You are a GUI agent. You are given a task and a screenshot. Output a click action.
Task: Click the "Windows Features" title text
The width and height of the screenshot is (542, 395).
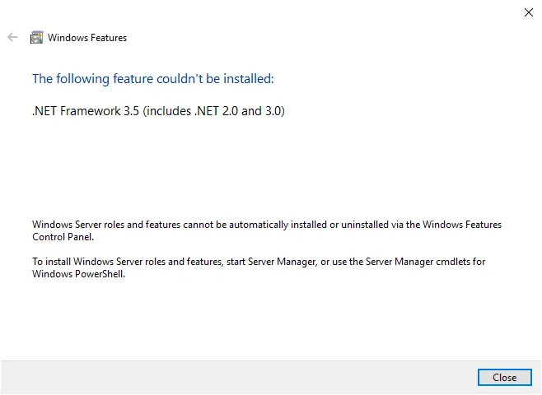tap(87, 38)
